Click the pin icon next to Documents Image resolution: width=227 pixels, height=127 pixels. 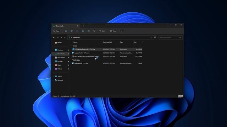click(x=68, y=58)
